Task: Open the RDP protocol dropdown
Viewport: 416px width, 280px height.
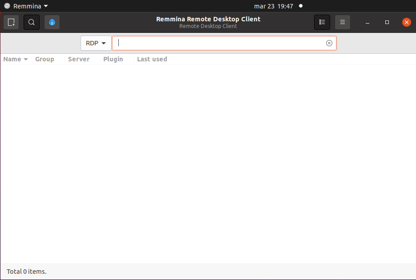Action: click(x=96, y=43)
